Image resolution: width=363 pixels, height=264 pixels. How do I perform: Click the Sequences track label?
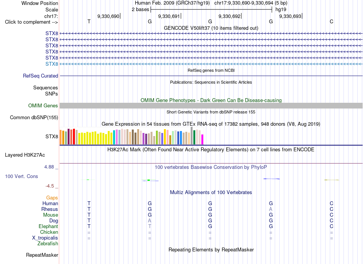tap(45, 88)
